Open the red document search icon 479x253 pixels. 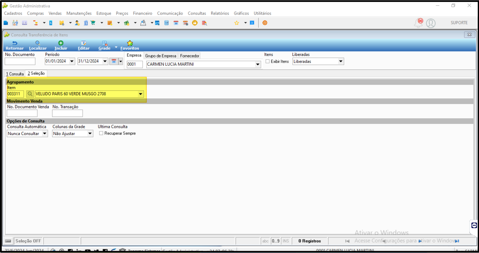tap(204, 23)
